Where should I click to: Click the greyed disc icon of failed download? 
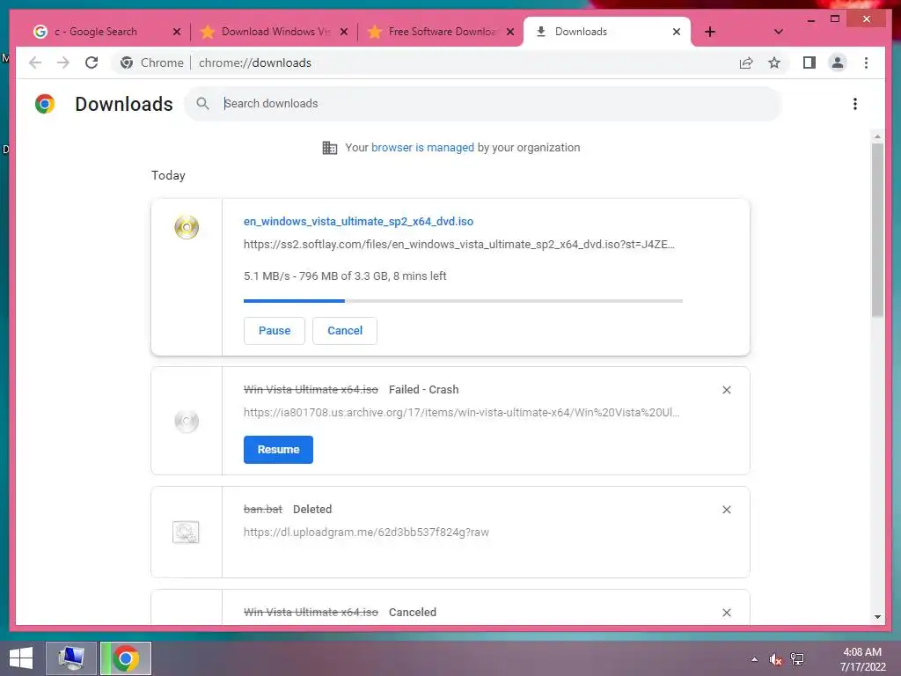click(187, 421)
